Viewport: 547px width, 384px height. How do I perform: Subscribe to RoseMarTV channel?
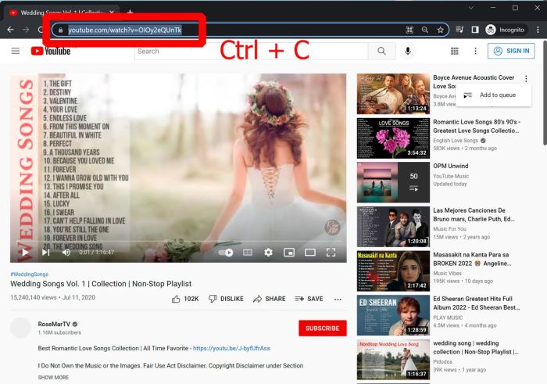(x=322, y=328)
